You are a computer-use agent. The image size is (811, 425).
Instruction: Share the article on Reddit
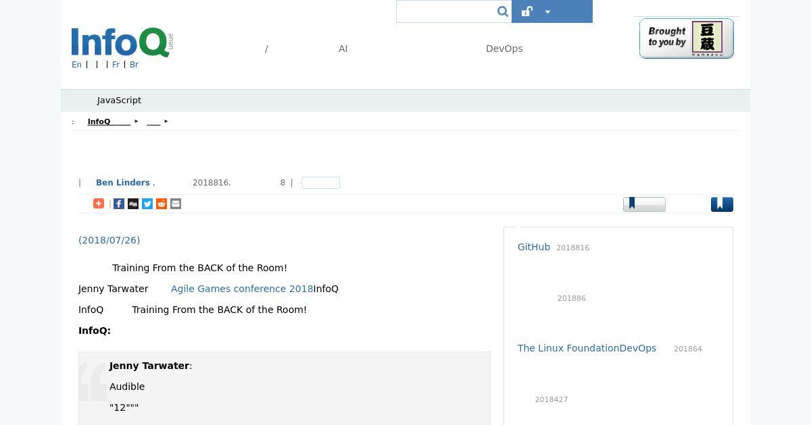(x=162, y=204)
